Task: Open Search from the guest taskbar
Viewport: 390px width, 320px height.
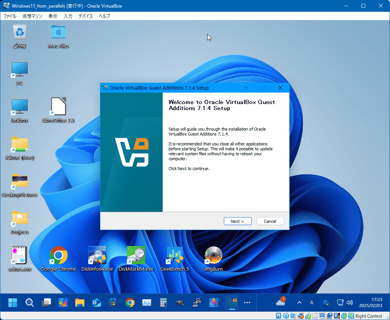Action: click(x=30, y=303)
